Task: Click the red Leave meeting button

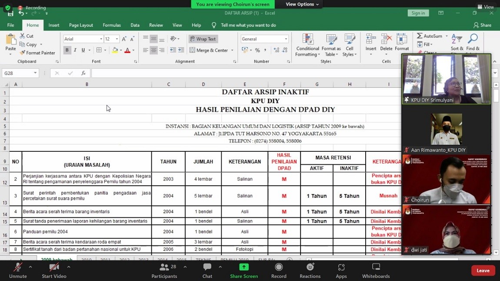Action: pos(483,271)
